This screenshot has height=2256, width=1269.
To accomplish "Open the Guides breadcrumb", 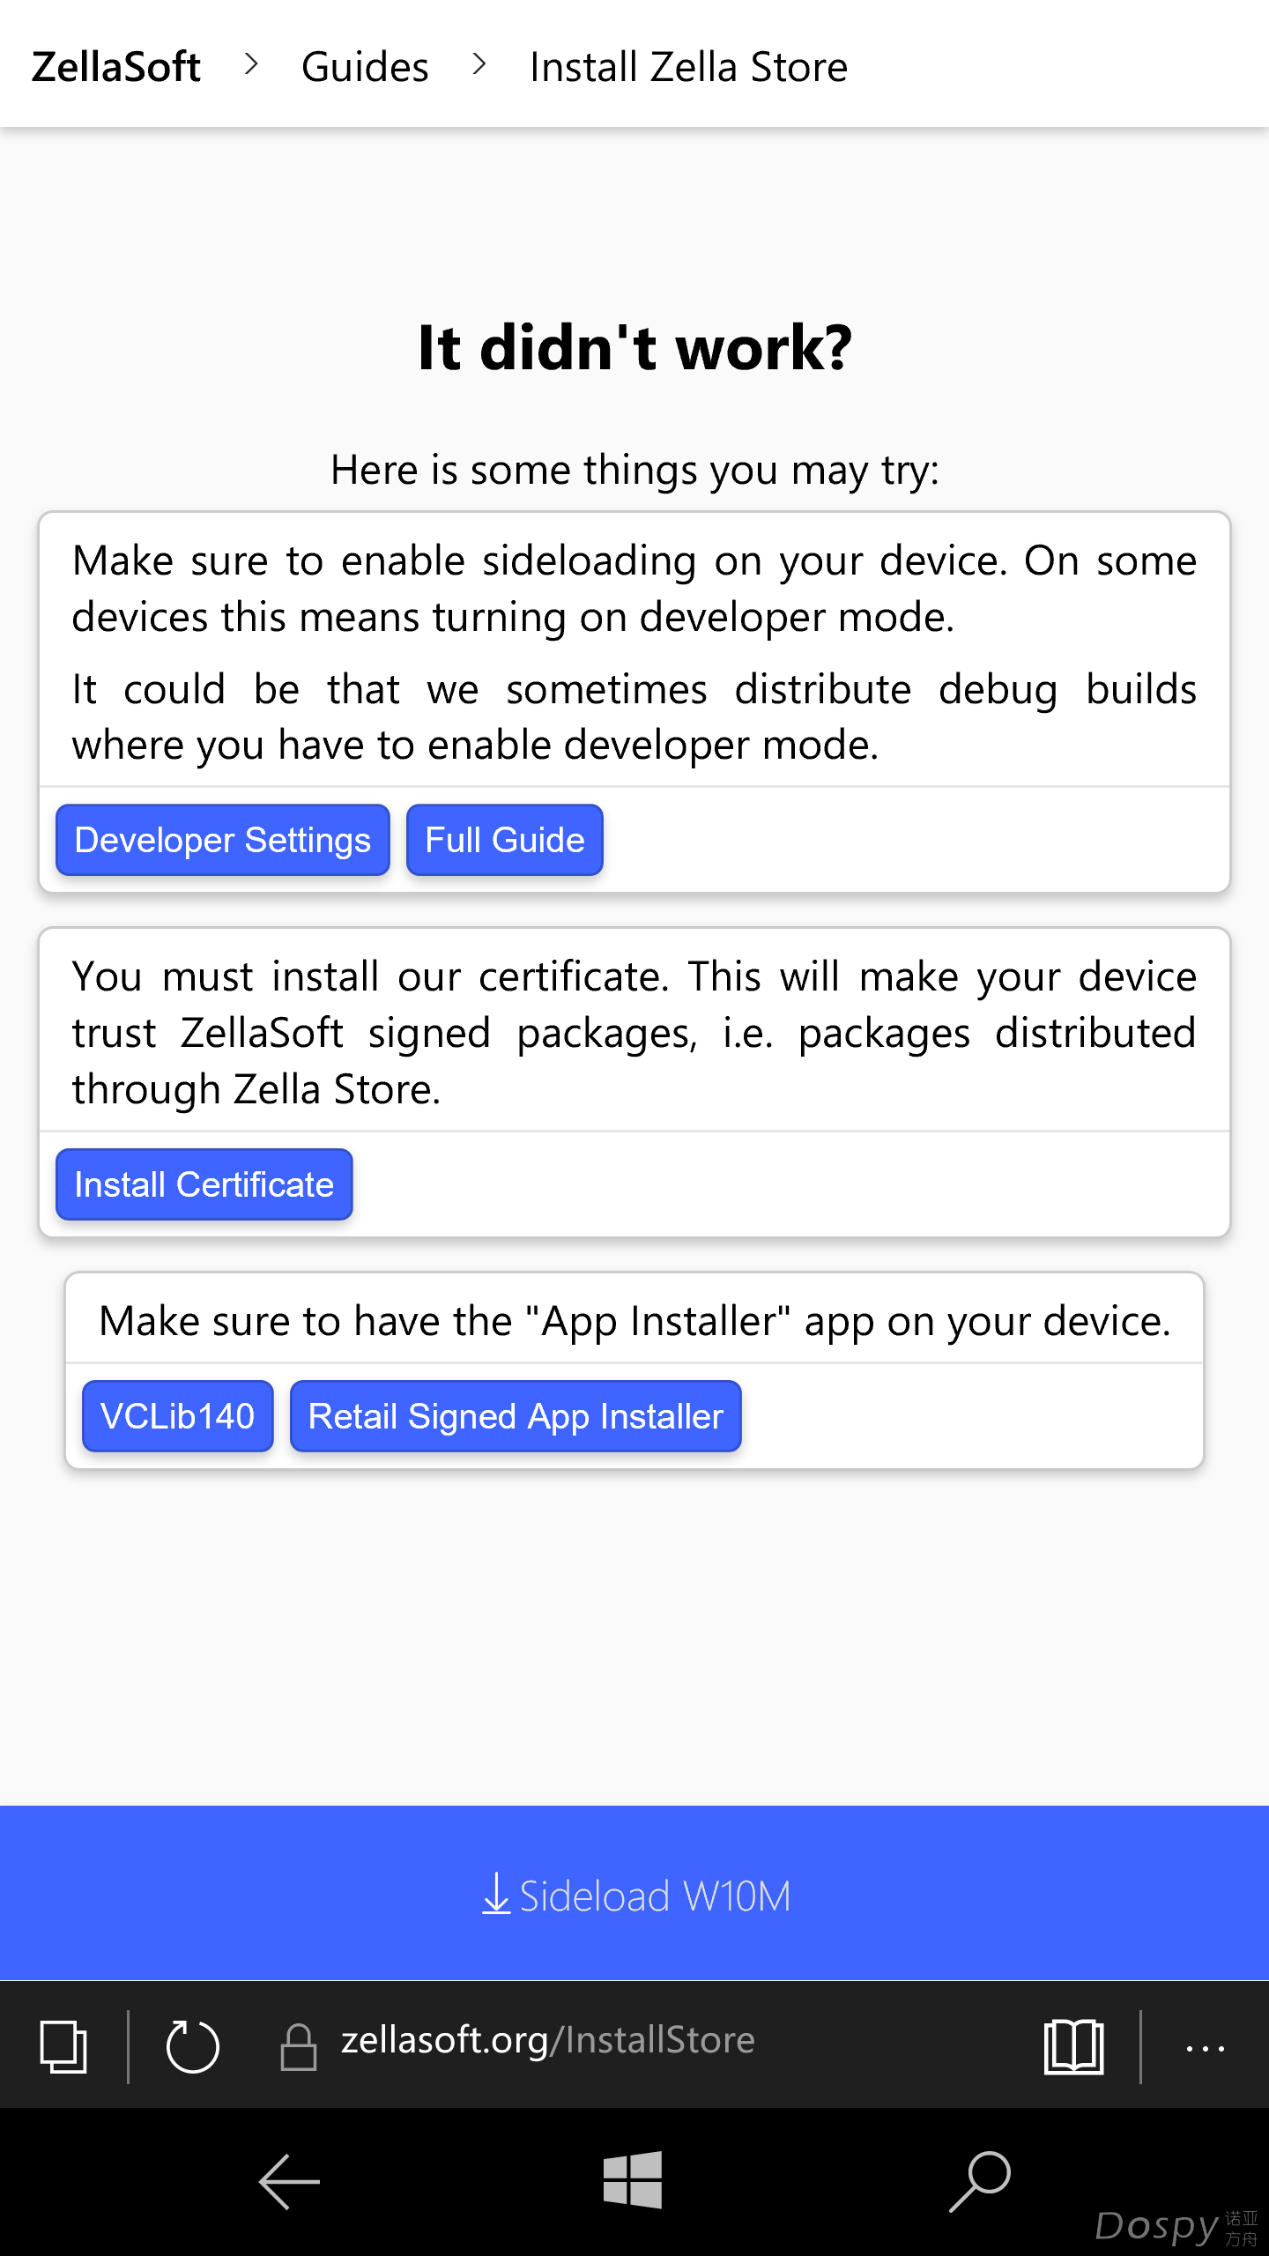I will (x=365, y=67).
